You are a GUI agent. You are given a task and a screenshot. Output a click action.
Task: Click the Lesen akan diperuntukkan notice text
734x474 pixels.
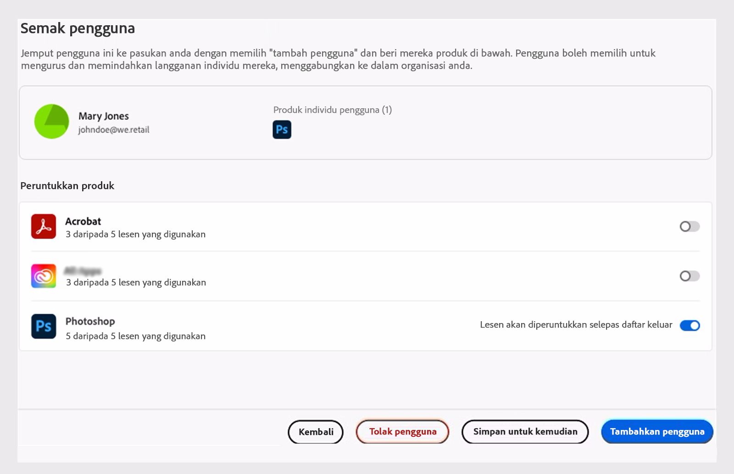tap(576, 325)
